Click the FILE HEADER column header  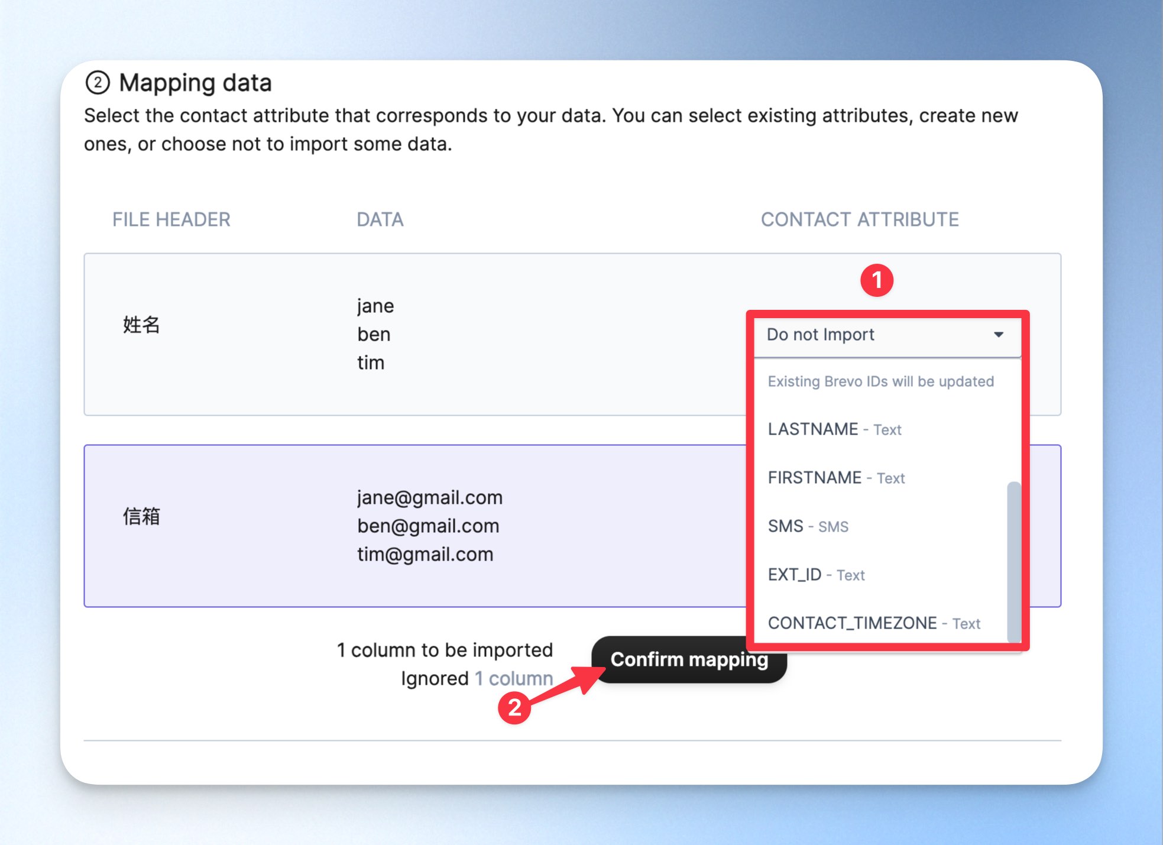tap(171, 219)
